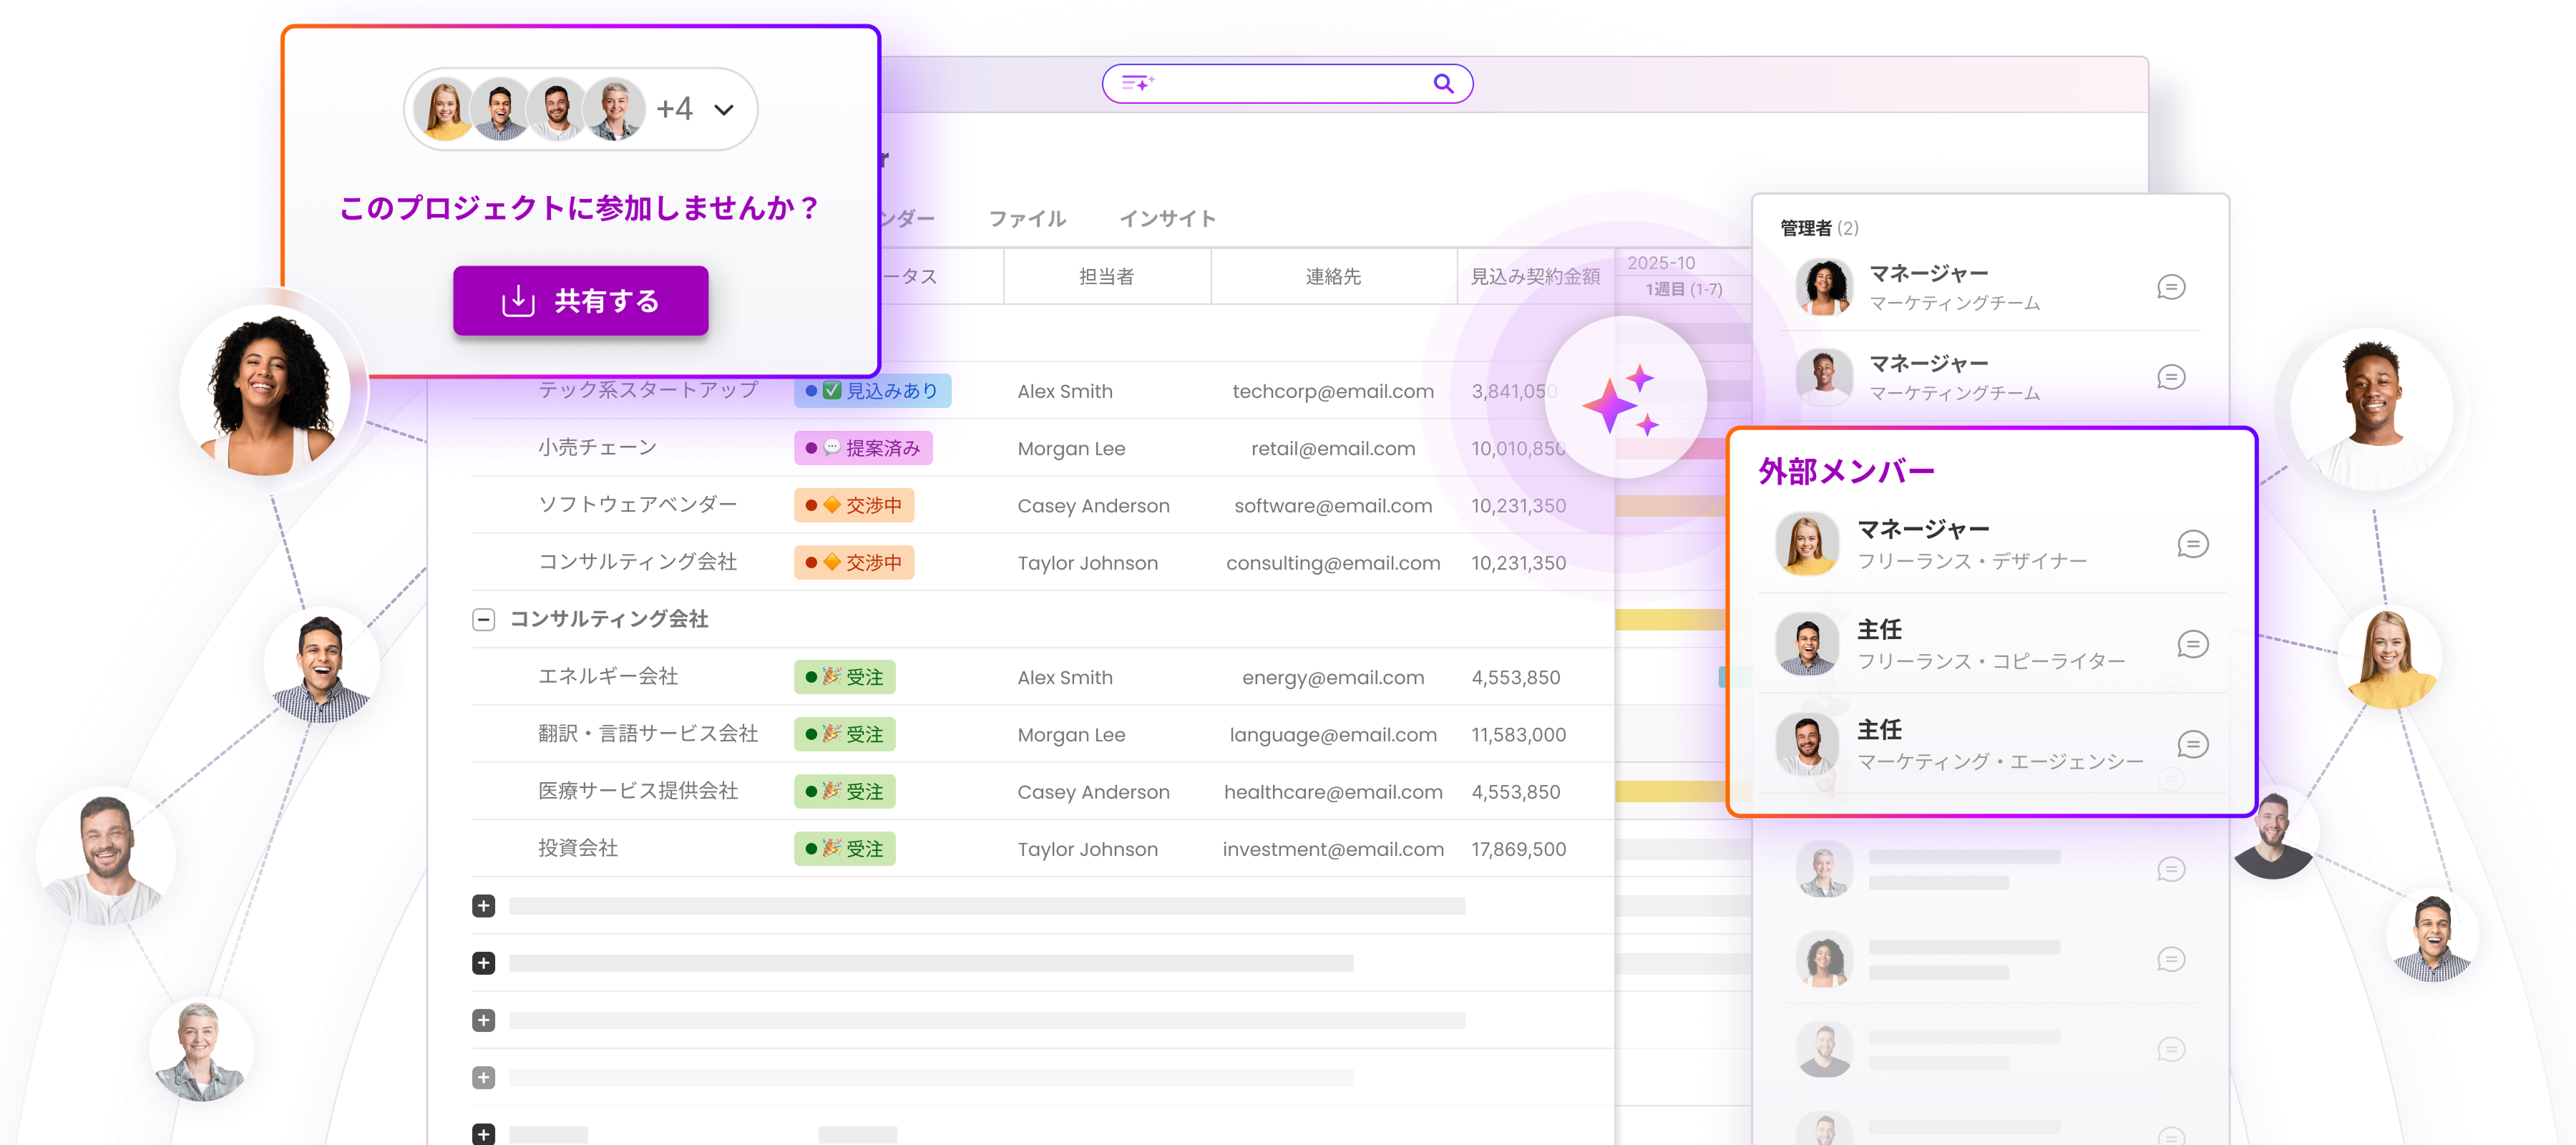The image size is (2576, 1145).
Task: Message the フリーランス・コピーライター member
Action: point(2192,645)
